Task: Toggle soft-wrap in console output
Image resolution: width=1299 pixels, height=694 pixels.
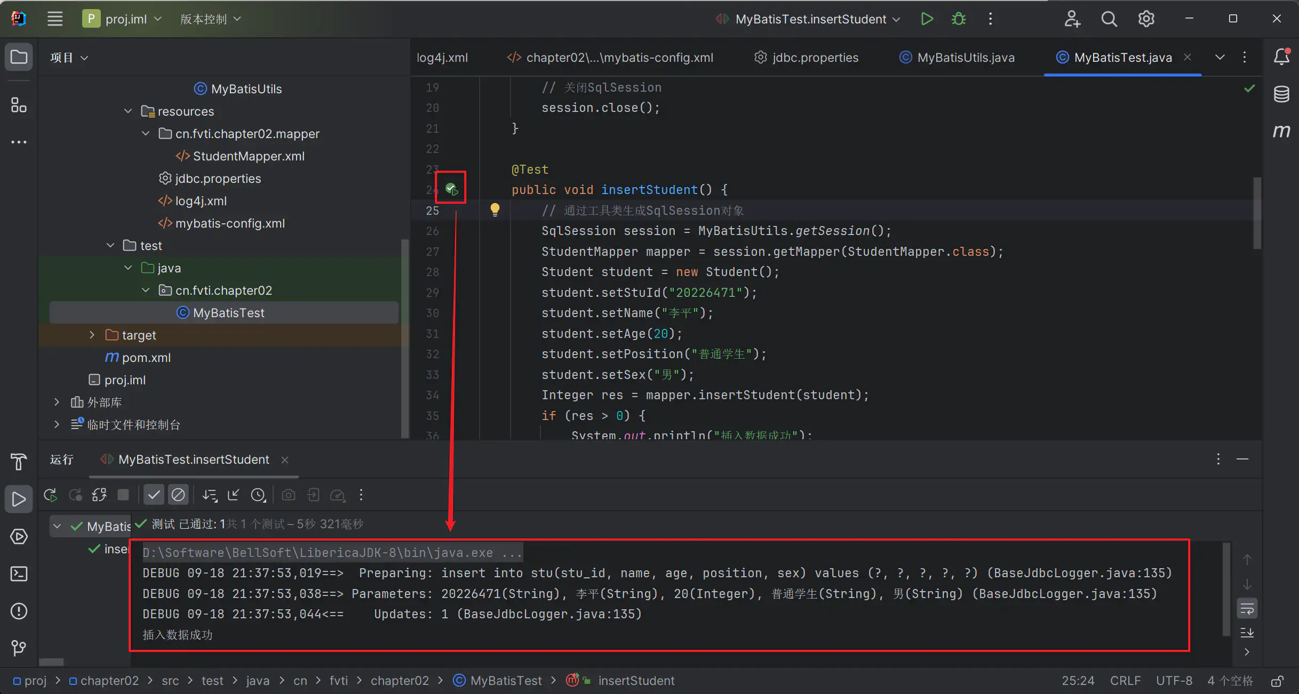Action: click(x=1247, y=609)
